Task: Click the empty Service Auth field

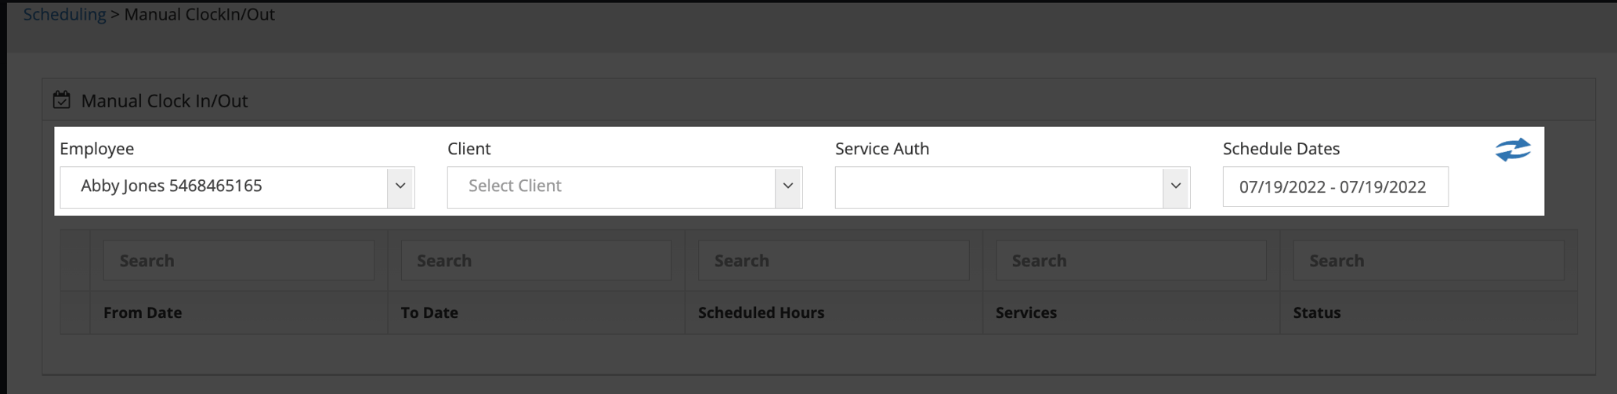Action: pos(999,186)
